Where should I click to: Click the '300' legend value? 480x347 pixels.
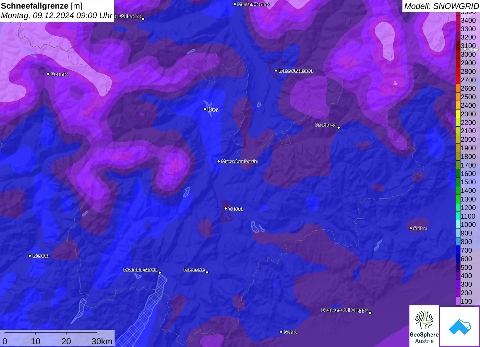tap(466, 284)
